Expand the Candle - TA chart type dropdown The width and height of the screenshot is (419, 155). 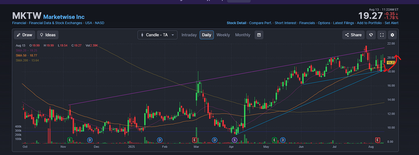(157, 35)
